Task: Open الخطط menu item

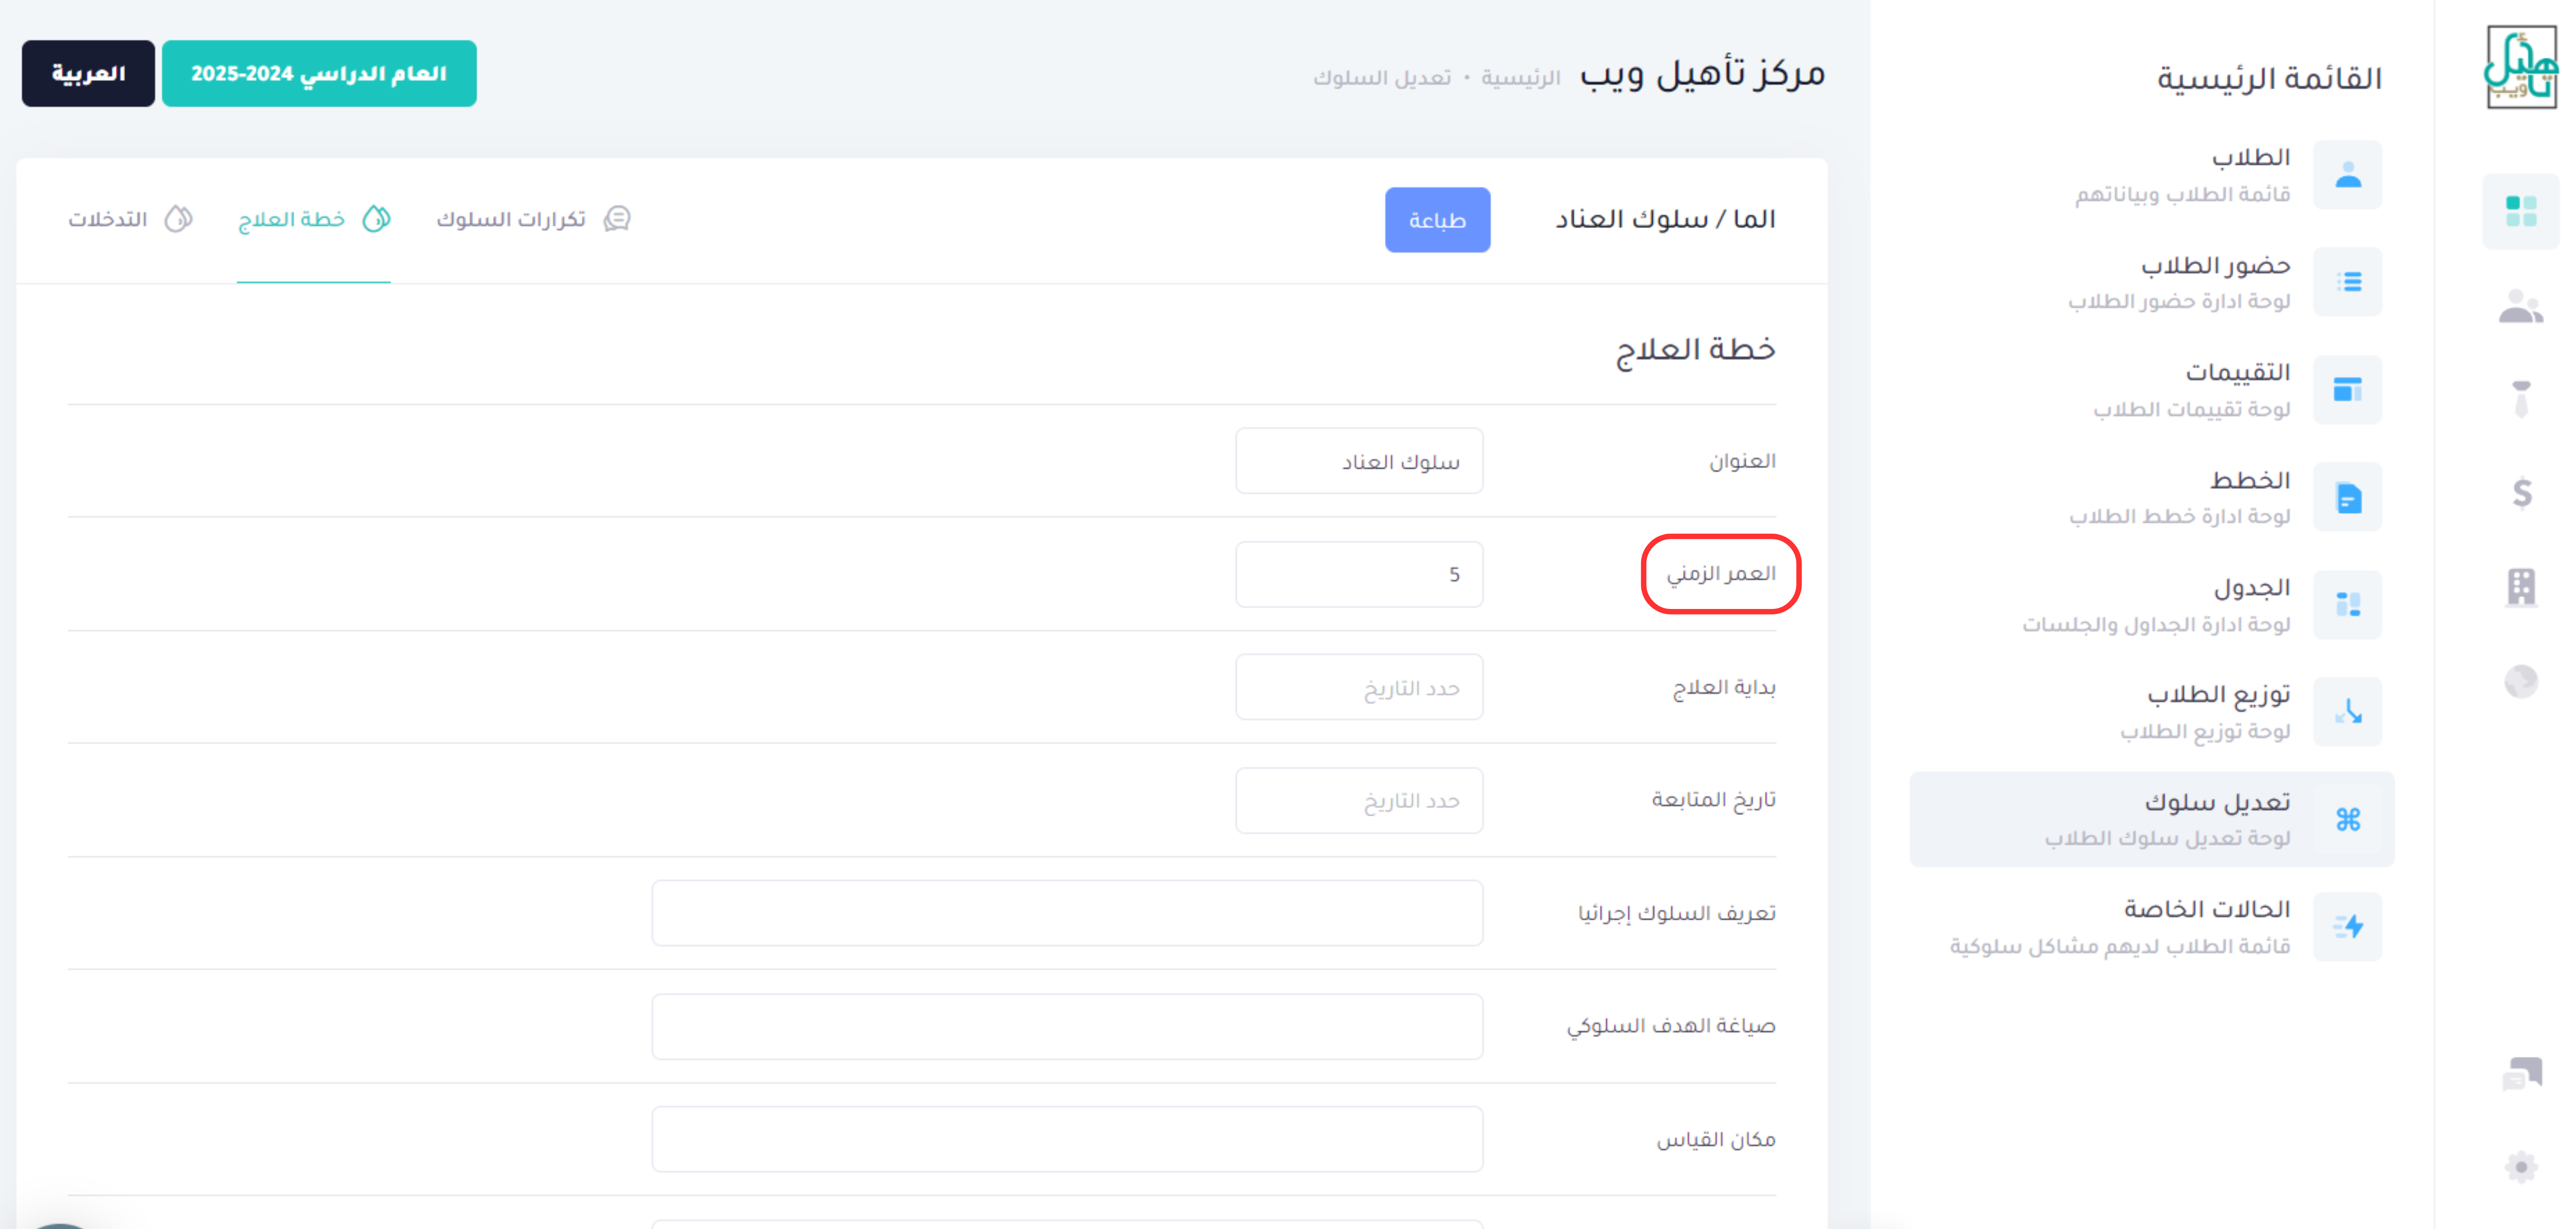Action: coord(2152,497)
